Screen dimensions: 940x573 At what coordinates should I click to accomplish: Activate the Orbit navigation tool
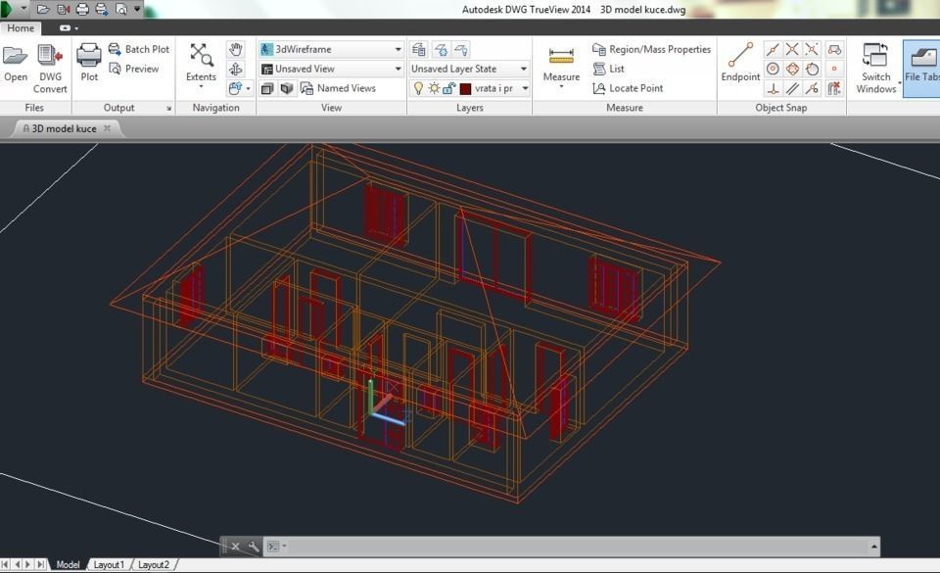pos(236,69)
